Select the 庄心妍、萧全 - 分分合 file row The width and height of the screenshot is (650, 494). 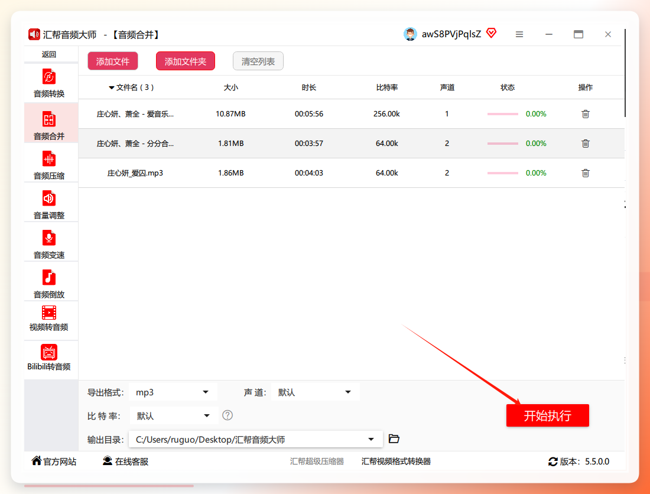coord(352,144)
